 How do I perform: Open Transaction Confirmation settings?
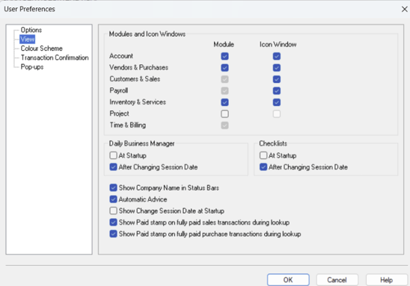55,57
